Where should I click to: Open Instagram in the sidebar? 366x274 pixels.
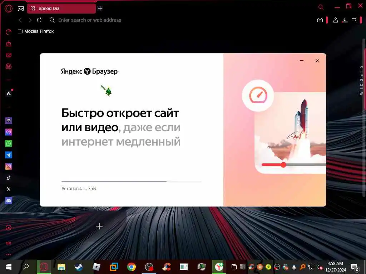point(9,166)
